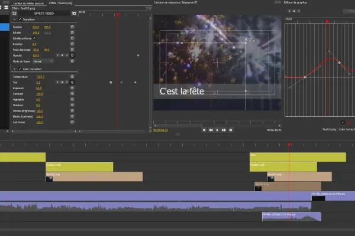The height and width of the screenshot is (236, 355).
Task: Select the small audio clip on bottom track
Action: point(292,217)
